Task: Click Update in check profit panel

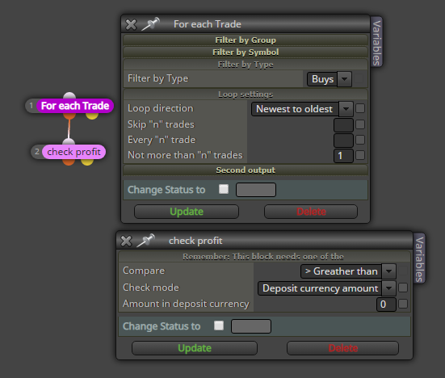Action: (x=195, y=348)
